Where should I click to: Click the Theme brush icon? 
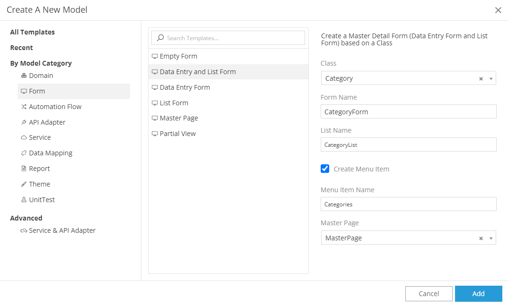click(x=24, y=184)
